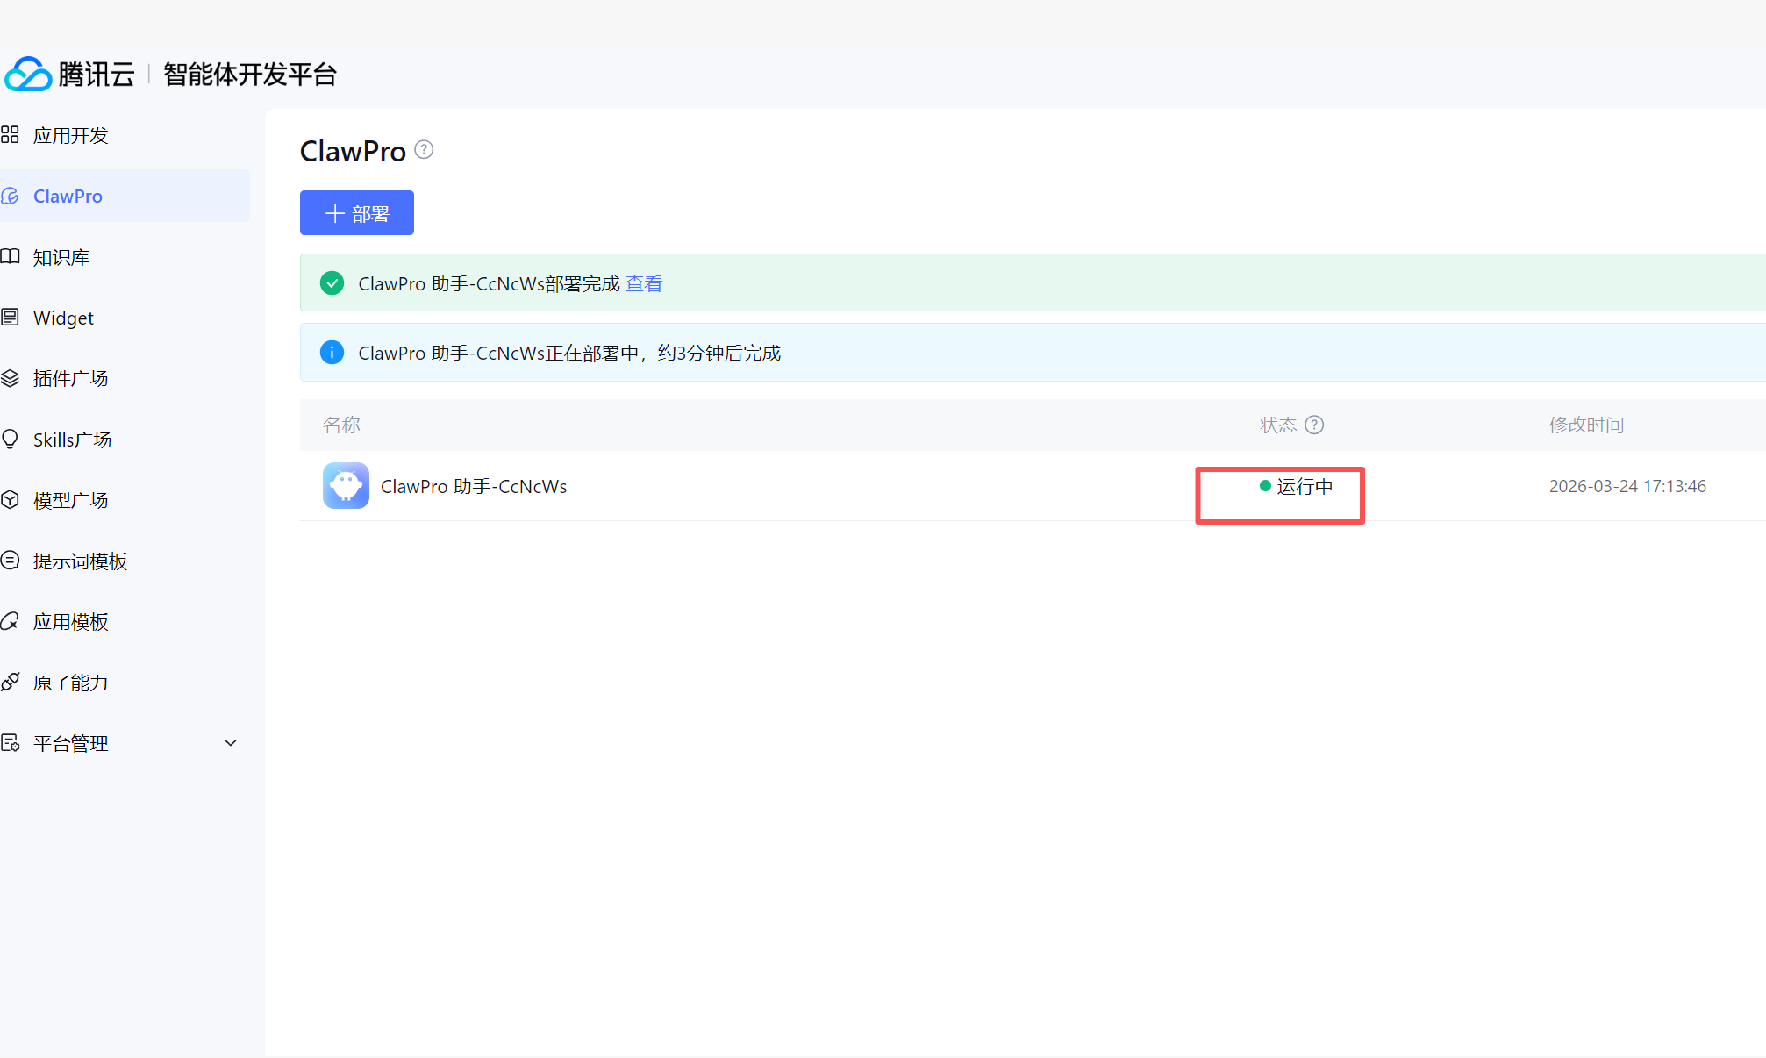The height and width of the screenshot is (1058, 1766).
Task: Open 提示词模板 prompt templates
Action: pos(80,561)
